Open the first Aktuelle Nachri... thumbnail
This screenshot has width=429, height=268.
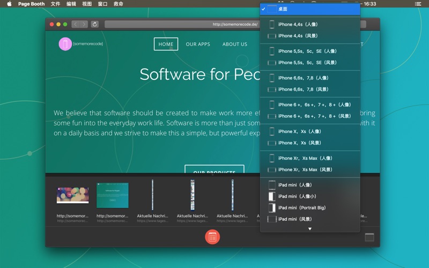tap(152, 195)
